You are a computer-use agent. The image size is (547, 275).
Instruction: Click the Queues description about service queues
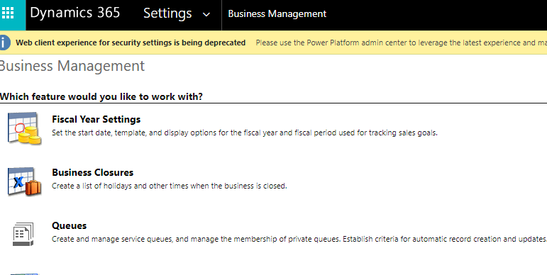[299, 239]
